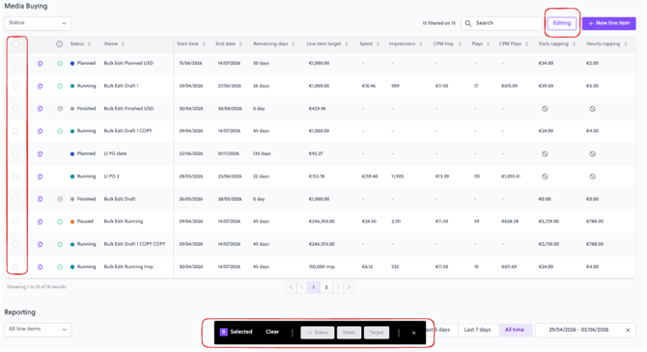Go to previous page with the left arrow
Image resolution: width=647 pixels, height=352 pixels.
[x=302, y=287]
